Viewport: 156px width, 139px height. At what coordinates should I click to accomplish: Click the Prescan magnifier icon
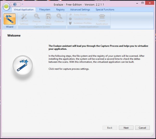click(x=37, y=16)
